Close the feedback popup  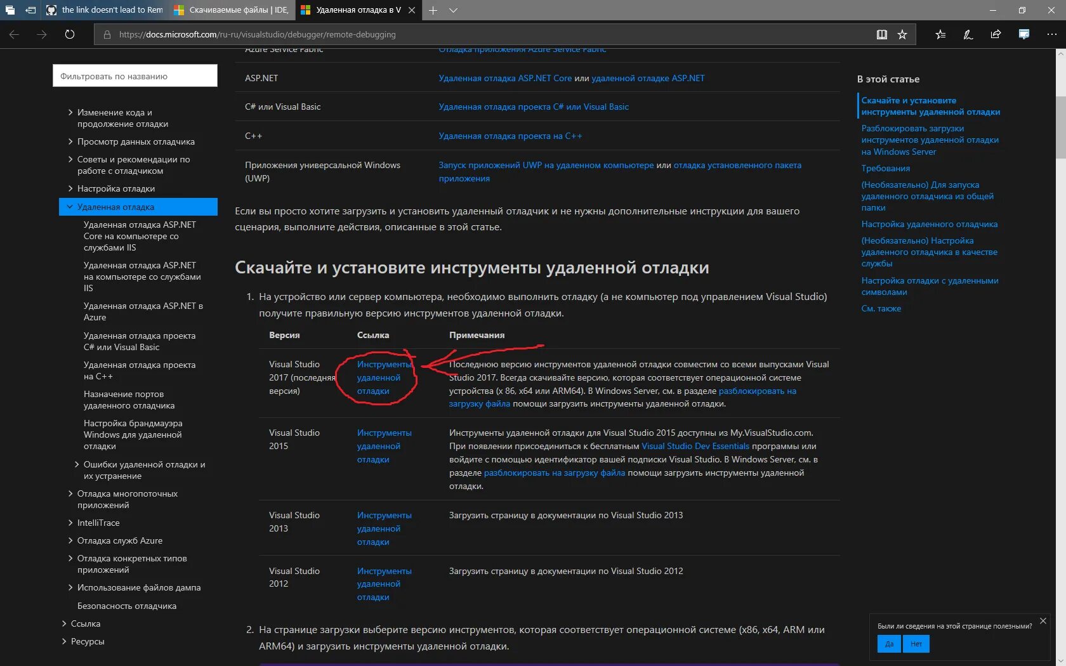click(x=1043, y=621)
